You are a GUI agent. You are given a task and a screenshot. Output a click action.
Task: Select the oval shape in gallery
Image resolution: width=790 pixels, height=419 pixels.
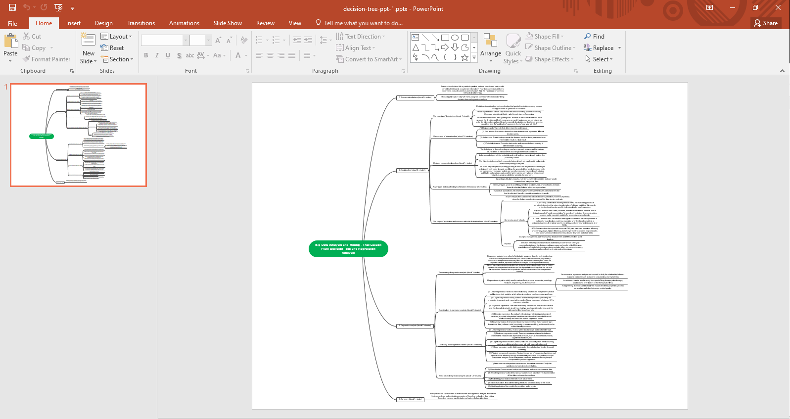pos(455,38)
